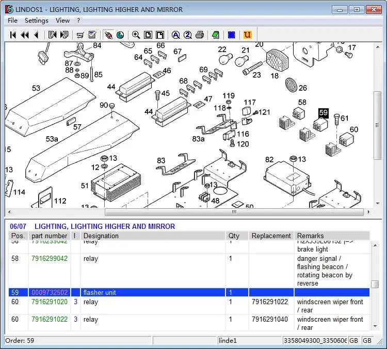Click the double-left-arrow rewind icon
Image resolution: width=387 pixels, height=349 pixels.
(25, 35)
